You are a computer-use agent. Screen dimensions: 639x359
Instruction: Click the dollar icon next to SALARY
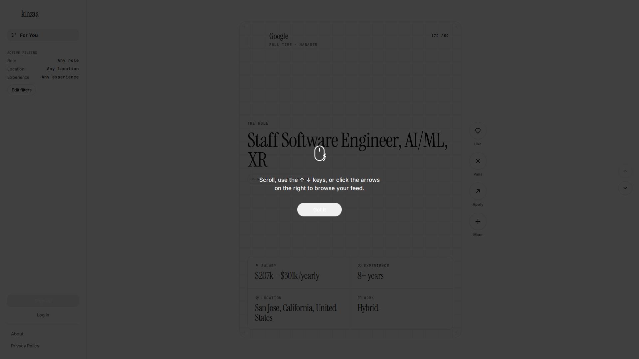pyautogui.click(x=257, y=266)
